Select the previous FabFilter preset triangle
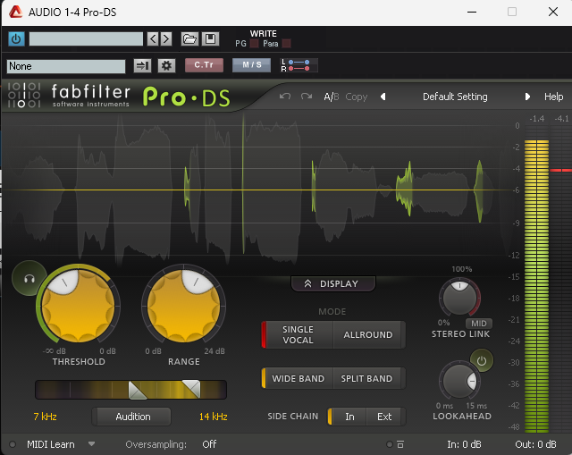The width and height of the screenshot is (572, 455). (383, 97)
